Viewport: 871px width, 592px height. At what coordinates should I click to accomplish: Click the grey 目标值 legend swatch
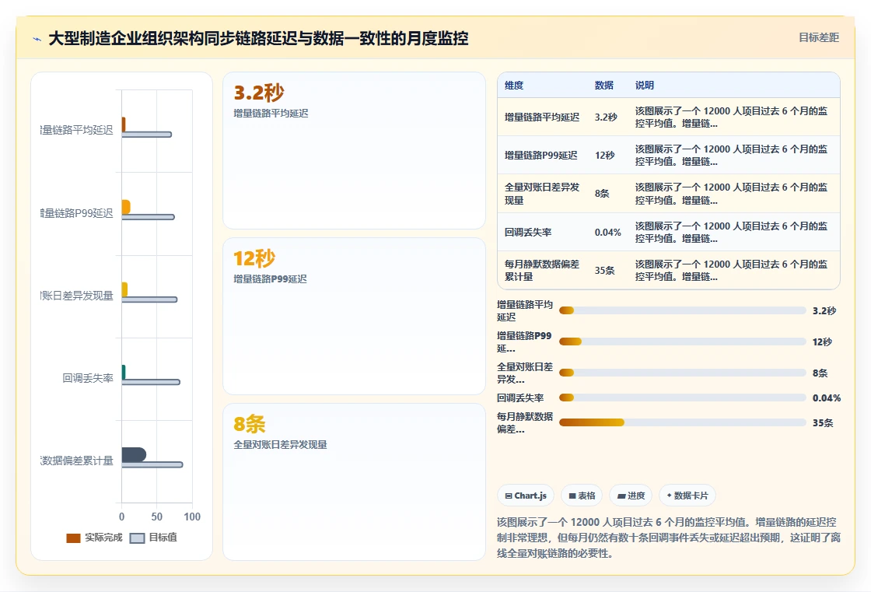(x=137, y=538)
